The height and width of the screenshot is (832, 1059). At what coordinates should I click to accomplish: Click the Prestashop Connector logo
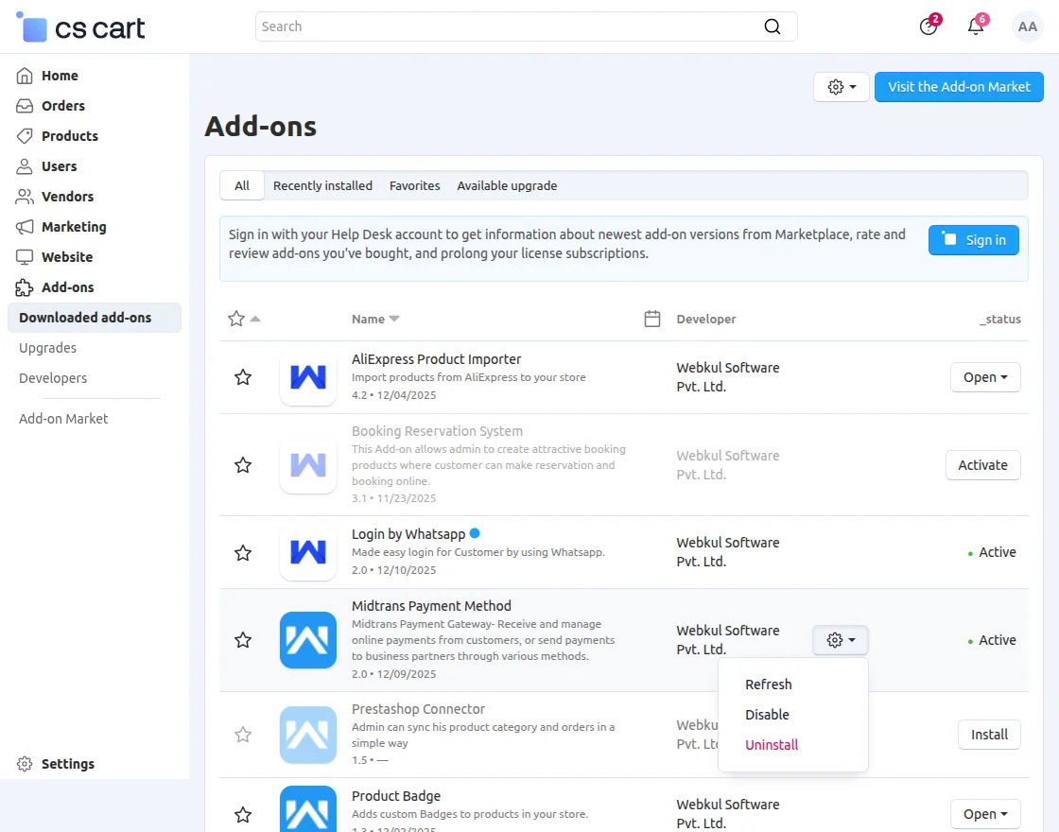pos(308,735)
